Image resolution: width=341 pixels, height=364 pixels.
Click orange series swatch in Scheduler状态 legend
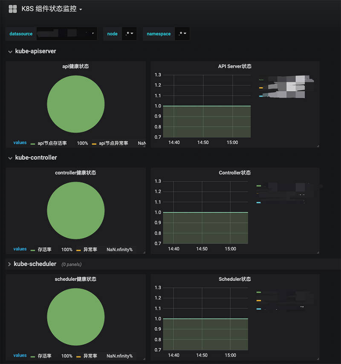(259, 301)
